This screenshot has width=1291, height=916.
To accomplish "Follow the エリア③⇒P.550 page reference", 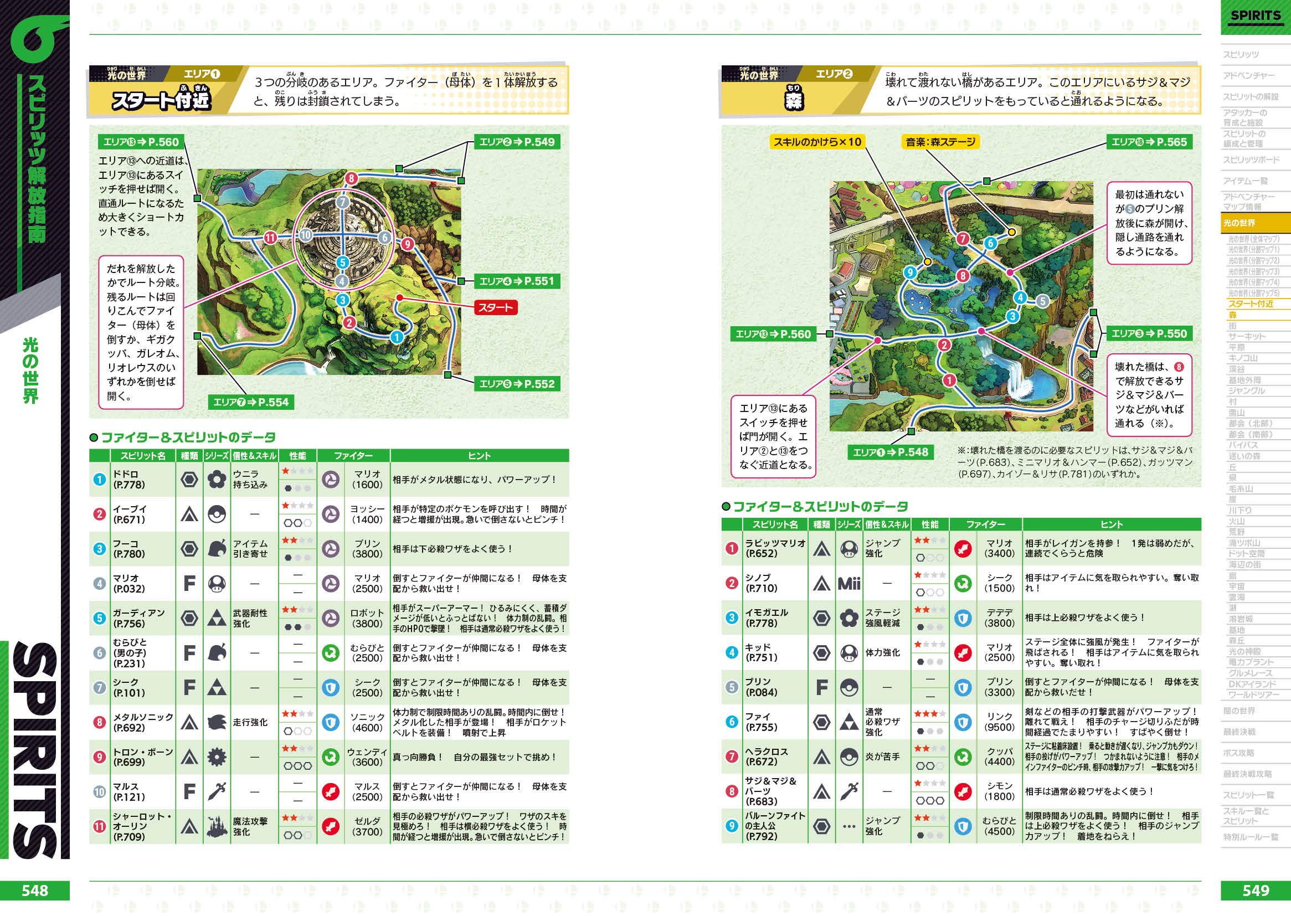I will click(x=1149, y=333).
